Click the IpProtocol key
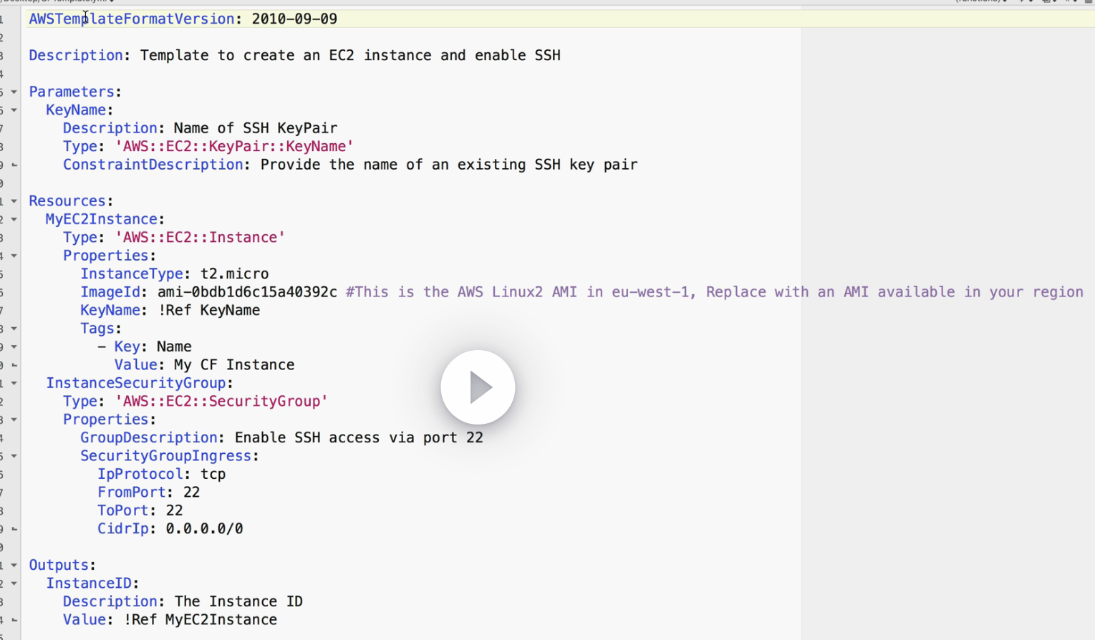1095x640 pixels. click(140, 474)
